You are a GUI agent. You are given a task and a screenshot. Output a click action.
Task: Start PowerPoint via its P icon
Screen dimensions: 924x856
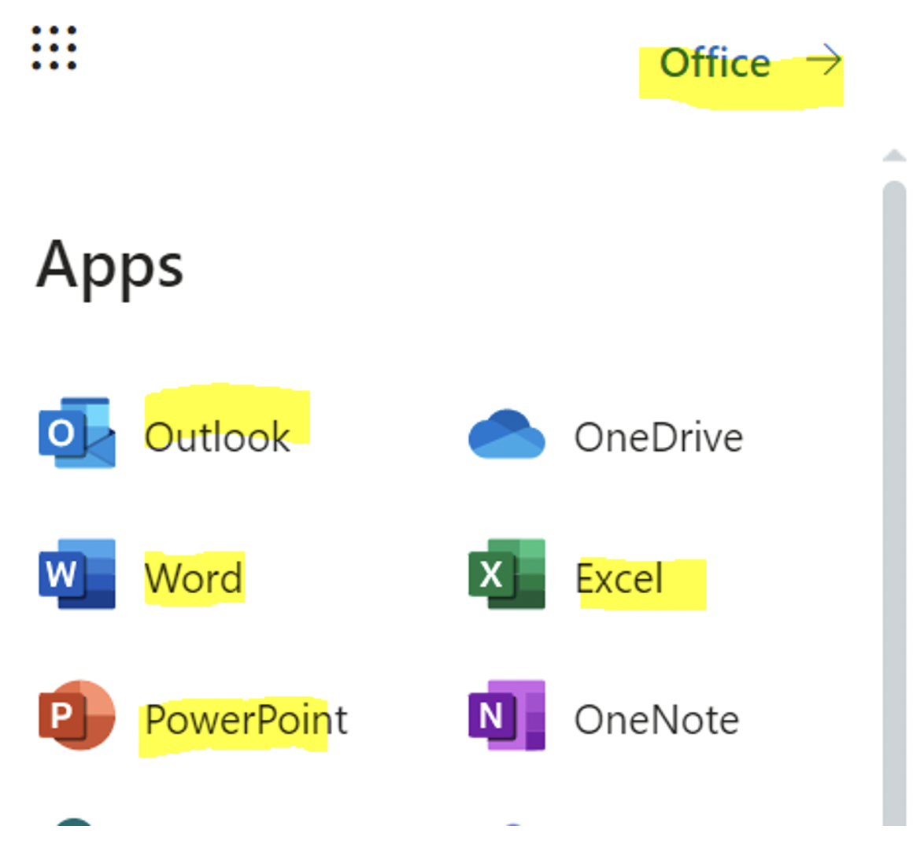click(76, 716)
